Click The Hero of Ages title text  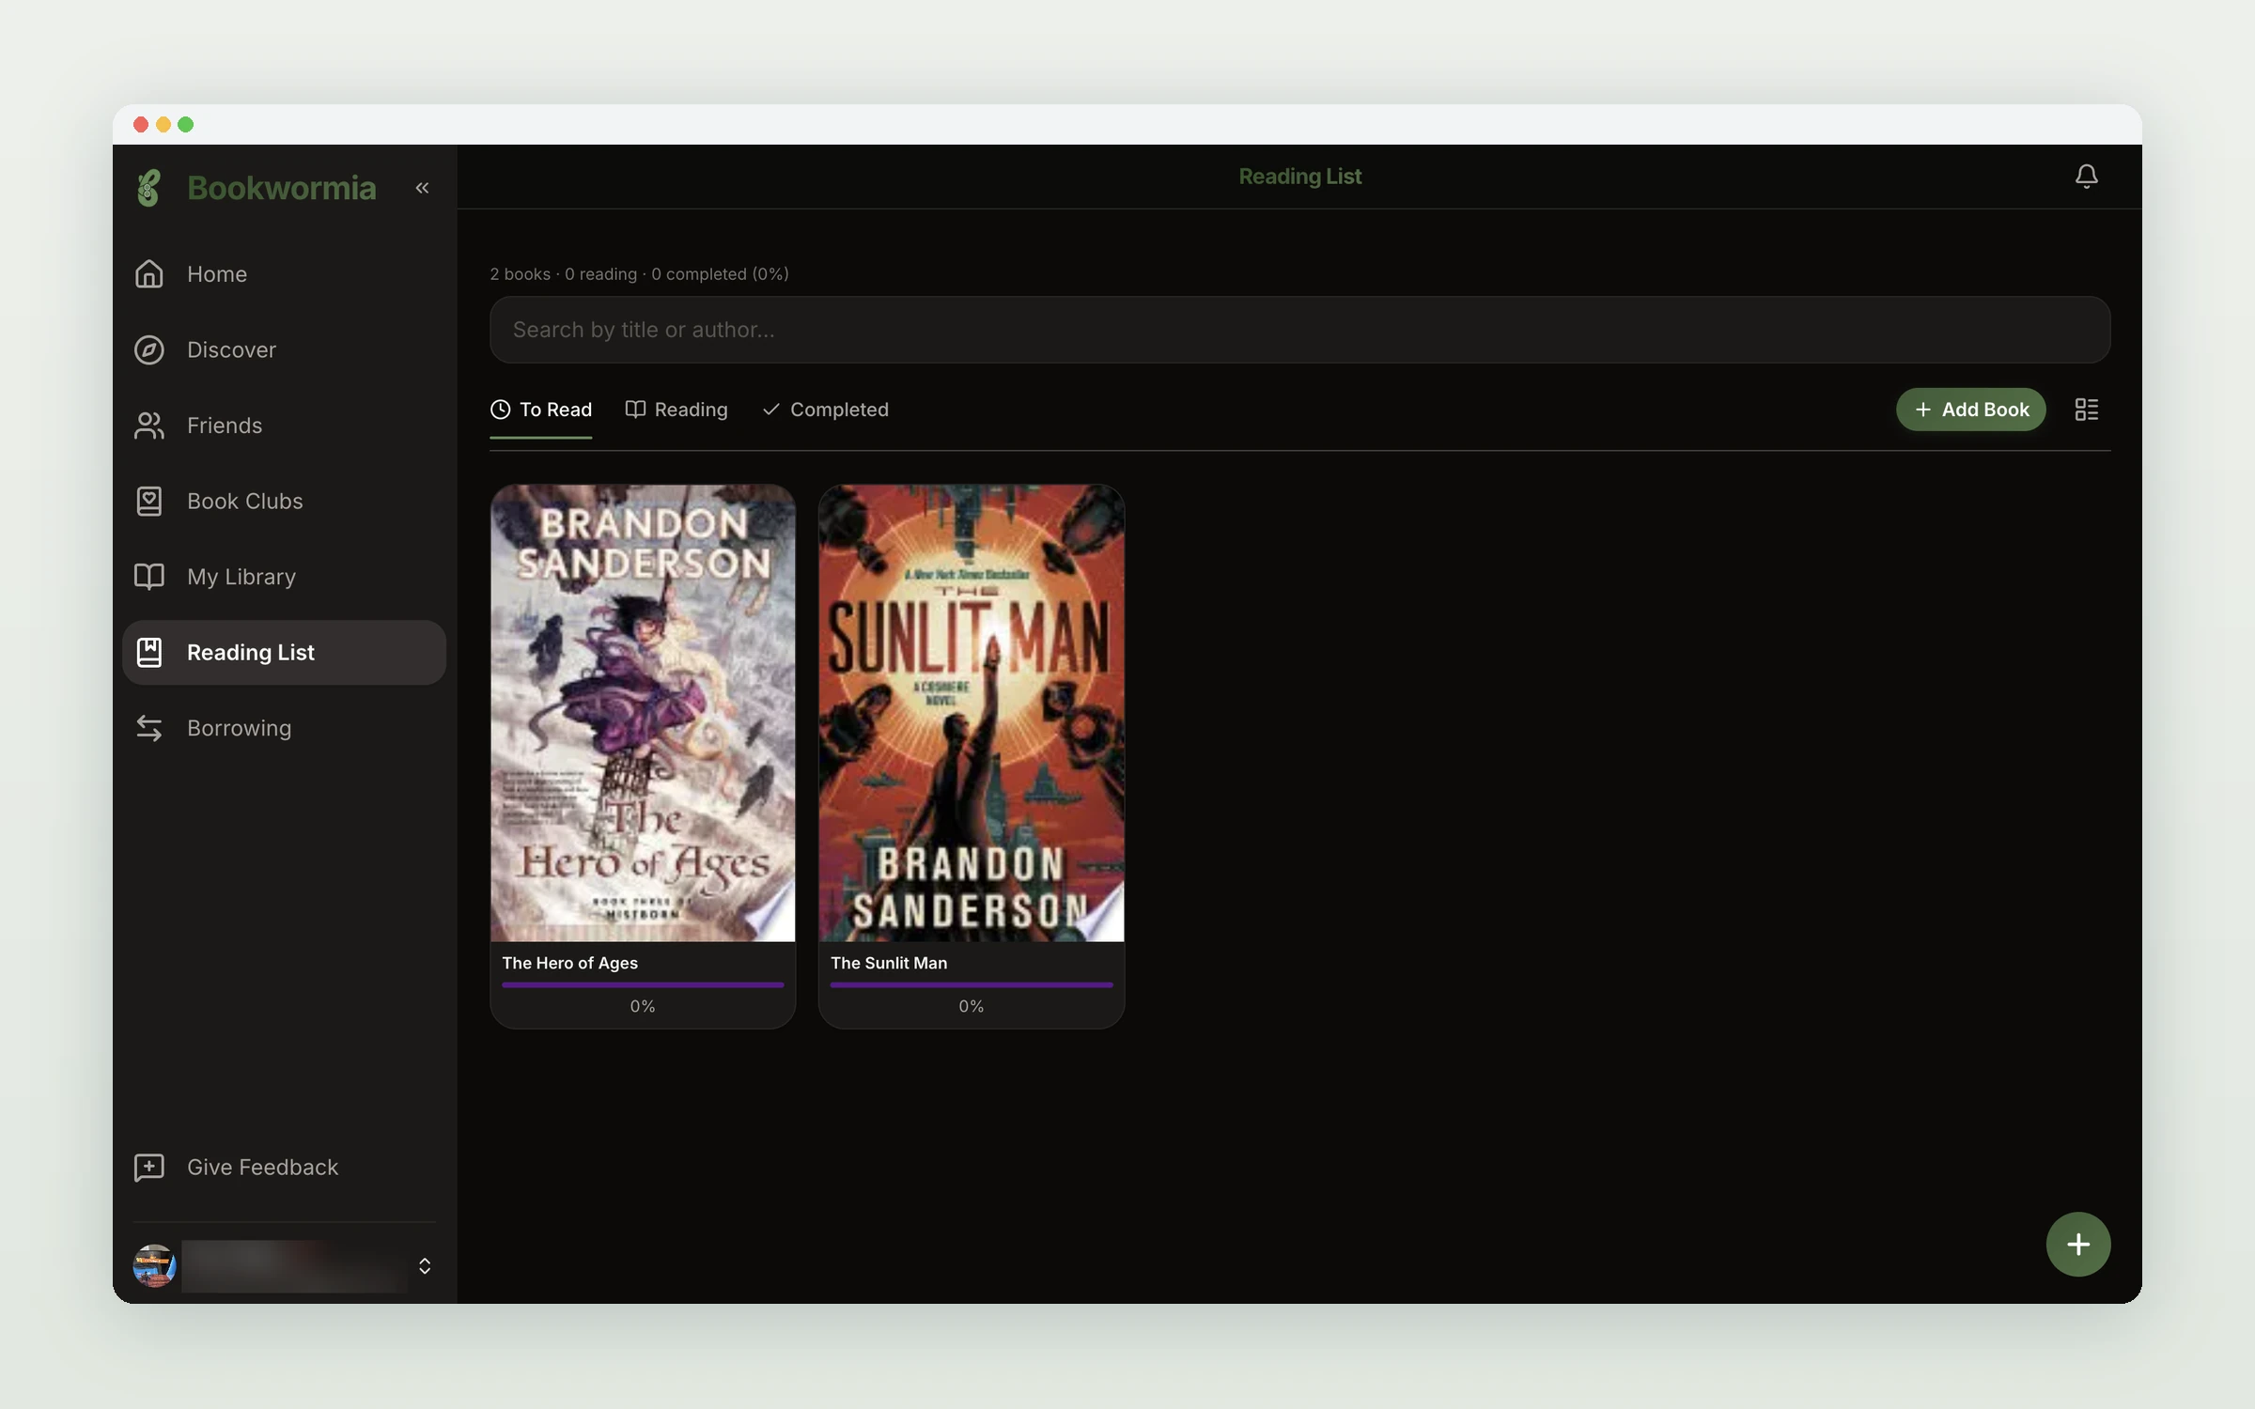569,963
